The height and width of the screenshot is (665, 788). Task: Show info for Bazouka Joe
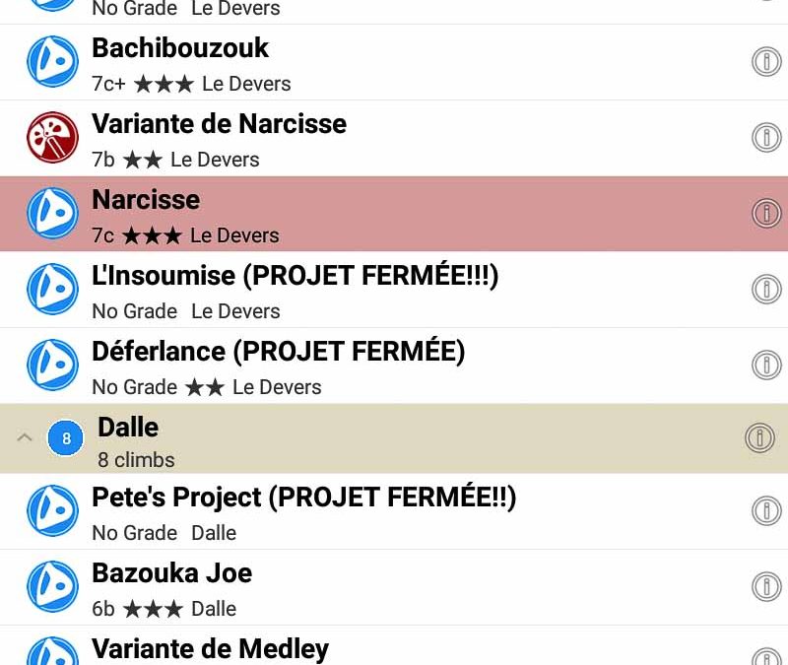coord(765,586)
